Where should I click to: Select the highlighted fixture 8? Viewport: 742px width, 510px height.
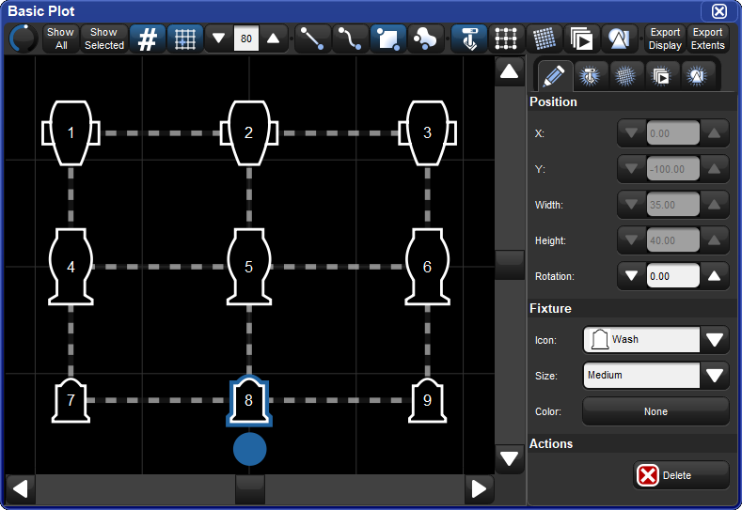click(249, 400)
